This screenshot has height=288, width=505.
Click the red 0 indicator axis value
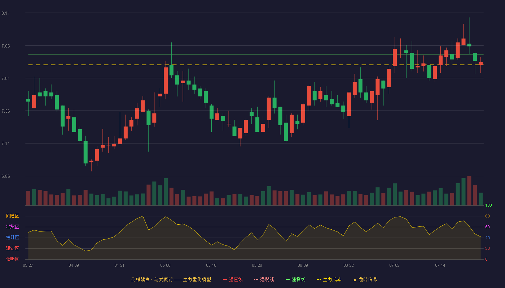click(486, 259)
